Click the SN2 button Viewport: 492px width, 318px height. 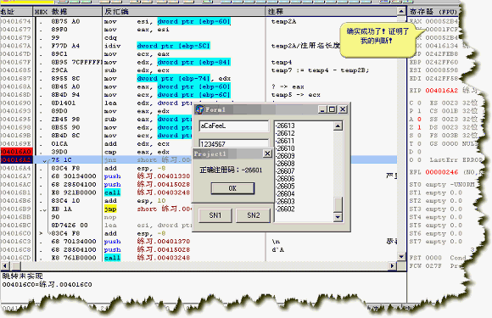coord(254,215)
